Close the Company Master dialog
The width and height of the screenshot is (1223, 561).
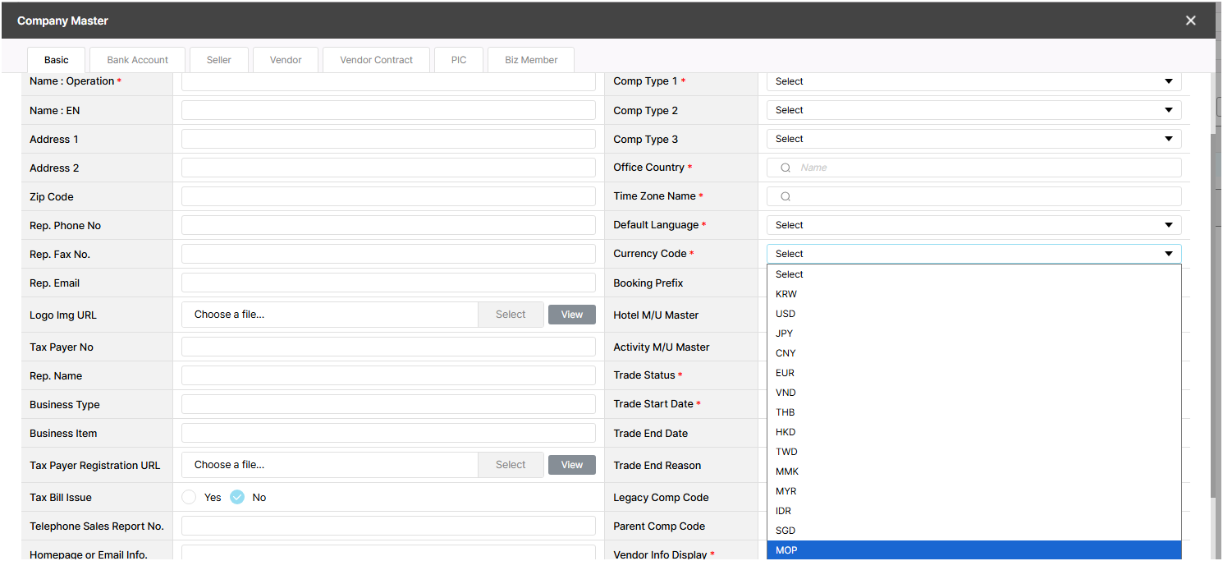[1190, 21]
